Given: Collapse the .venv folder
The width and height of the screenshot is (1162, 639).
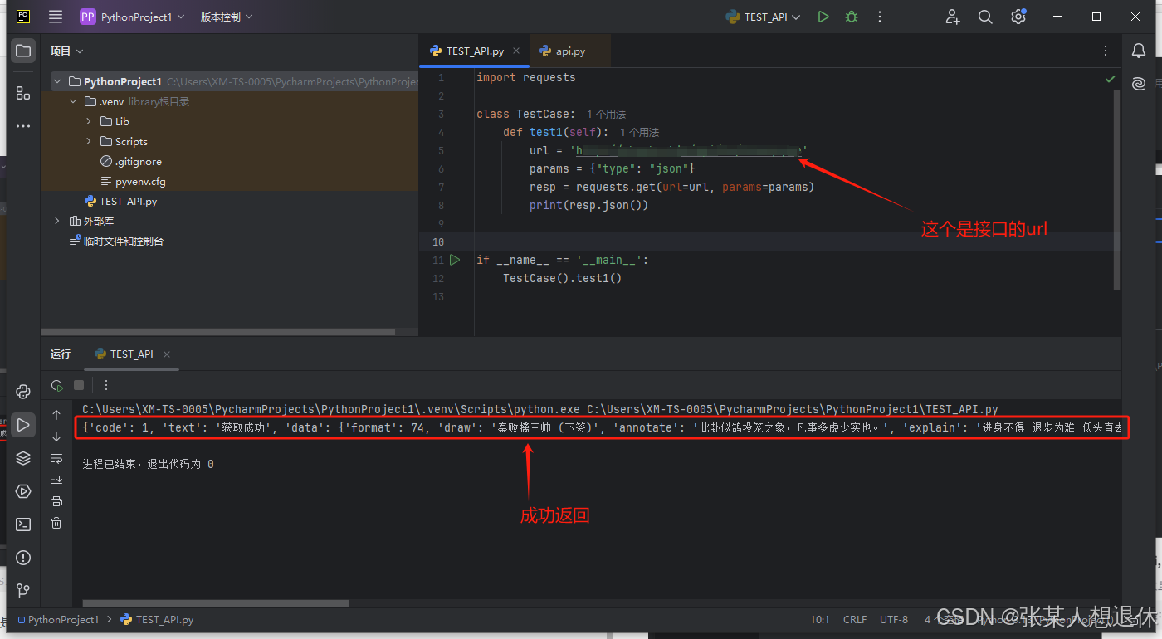Looking at the screenshot, I should point(73,101).
